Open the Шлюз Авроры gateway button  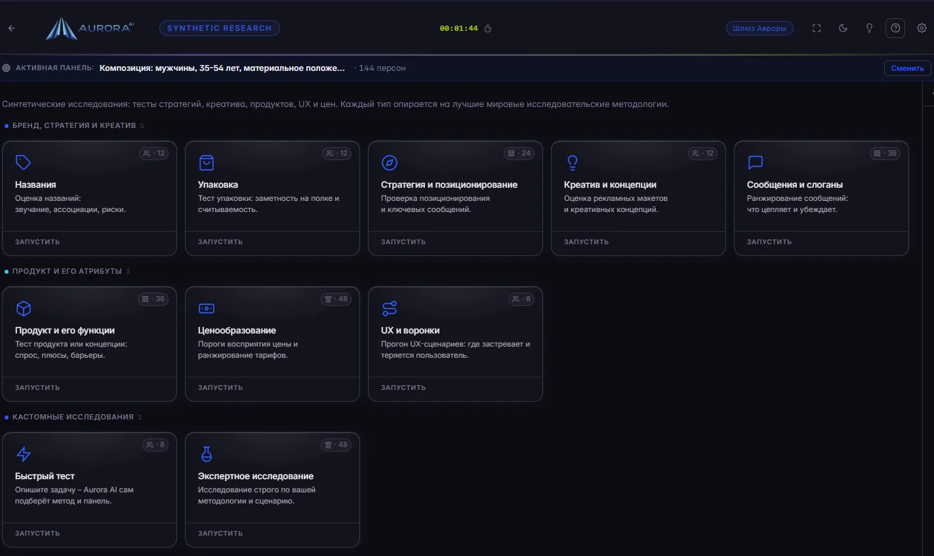[760, 28]
